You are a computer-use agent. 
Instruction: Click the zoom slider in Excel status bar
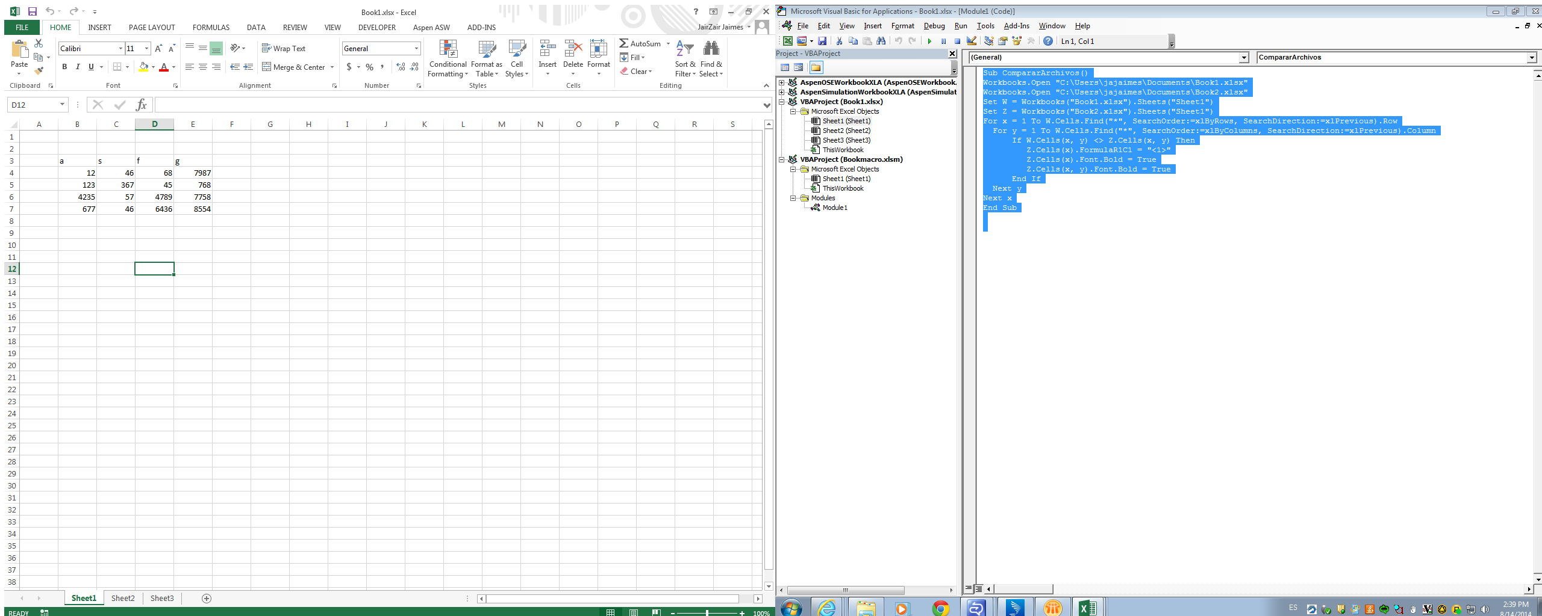[x=707, y=612]
